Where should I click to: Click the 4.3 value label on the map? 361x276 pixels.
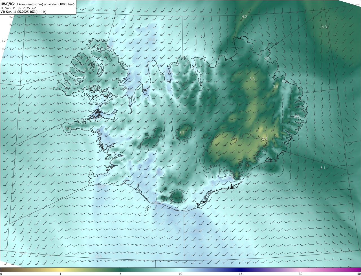coord(324,27)
